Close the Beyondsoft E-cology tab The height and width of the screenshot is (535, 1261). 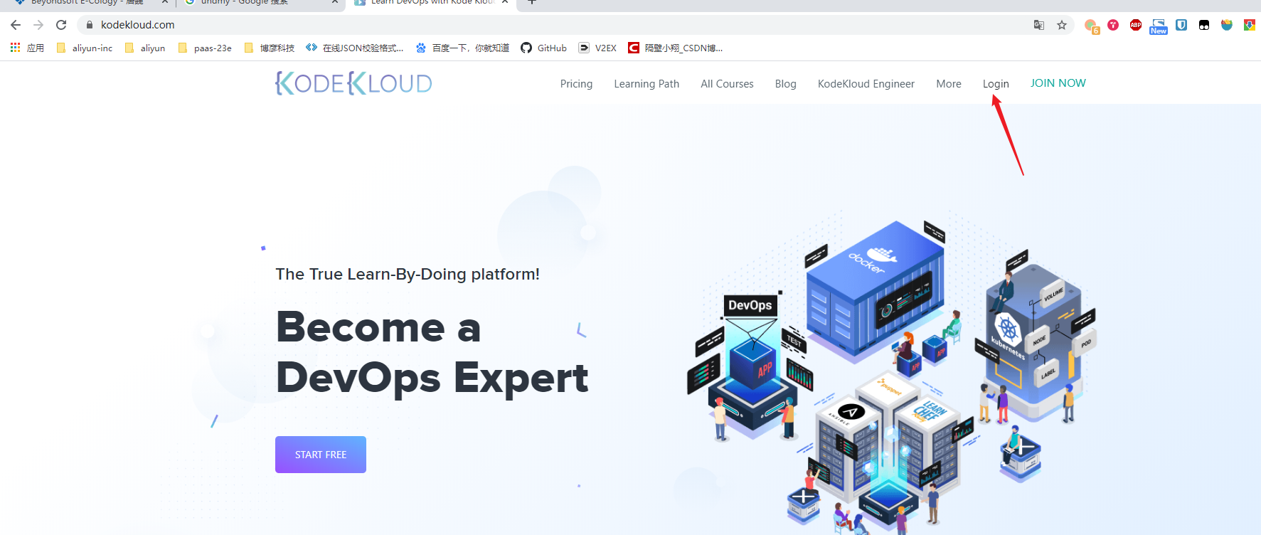coord(165,2)
